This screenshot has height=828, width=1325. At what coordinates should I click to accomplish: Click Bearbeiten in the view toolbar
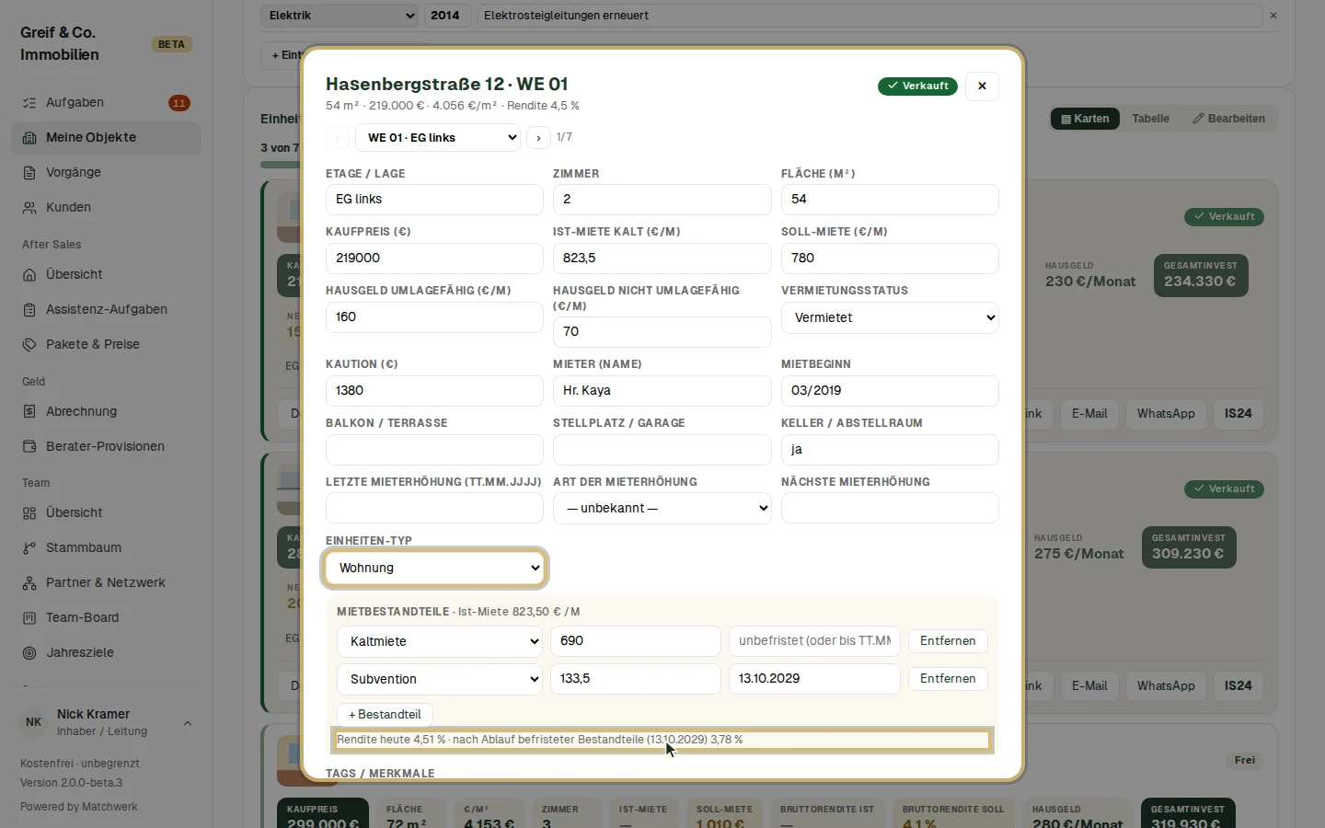coord(1229,119)
